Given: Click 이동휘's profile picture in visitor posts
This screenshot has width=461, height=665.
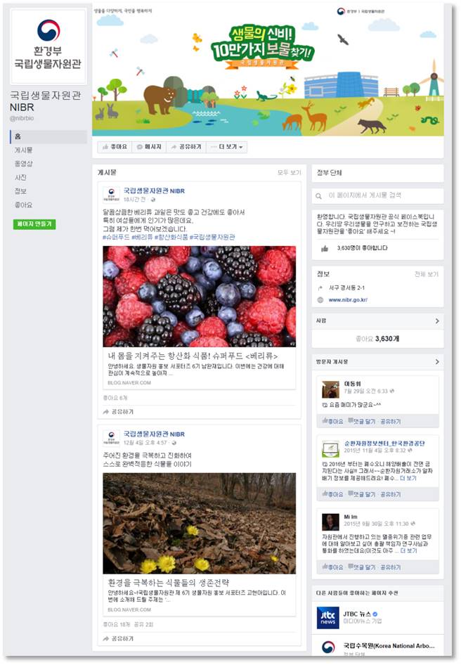Looking at the screenshot, I should pos(330,389).
